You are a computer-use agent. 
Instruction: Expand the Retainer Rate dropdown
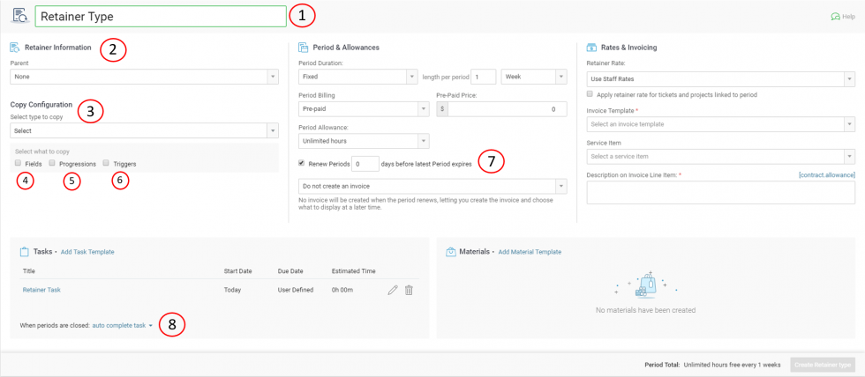[720, 79]
